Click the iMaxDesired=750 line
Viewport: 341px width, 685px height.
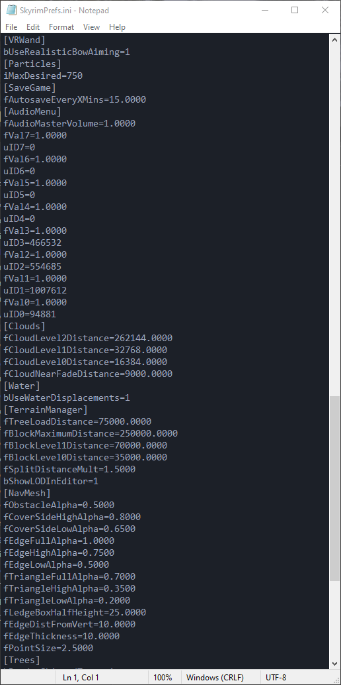tap(43, 76)
